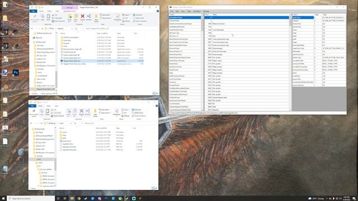Open Move to dropdown in Yapped Rune Bear folder ribbon

tap(69, 17)
